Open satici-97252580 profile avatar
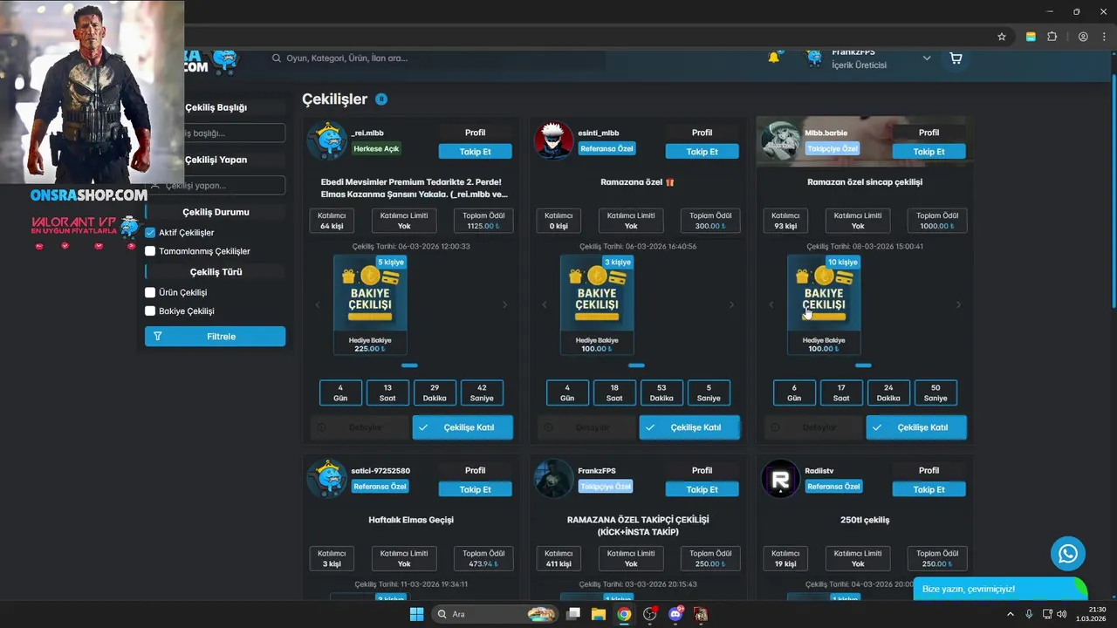Image resolution: width=1117 pixels, height=628 pixels. (327, 479)
